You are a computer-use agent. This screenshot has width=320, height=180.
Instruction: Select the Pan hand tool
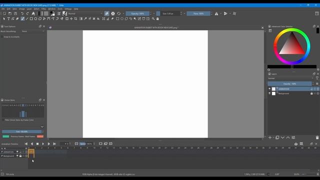(157, 19)
